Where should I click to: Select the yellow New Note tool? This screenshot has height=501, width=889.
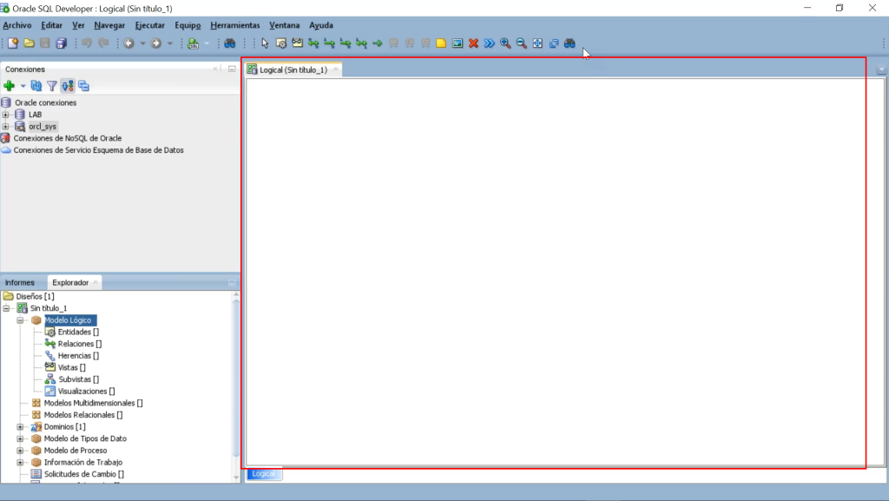click(441, 43)
